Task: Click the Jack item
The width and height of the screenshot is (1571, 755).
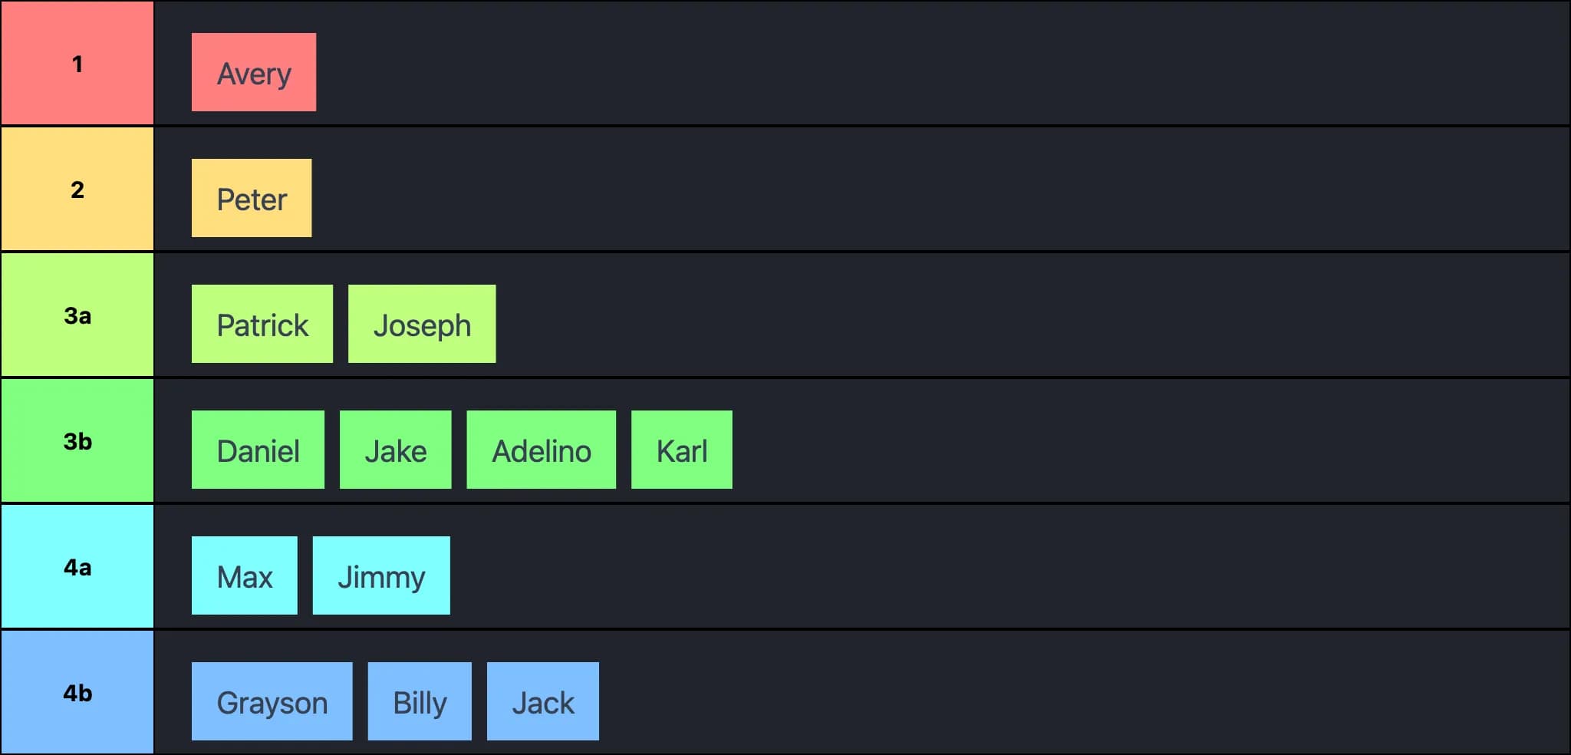Action: [542, 701]
